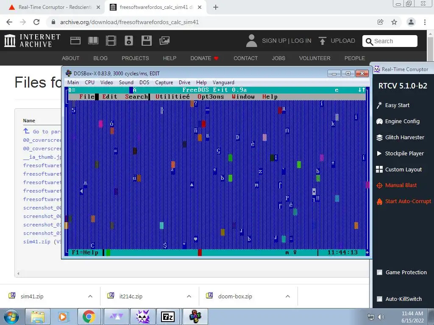This screenshot has width=434, height=325.
Task: Open the volume control in tray
Action: coord(381,317)
